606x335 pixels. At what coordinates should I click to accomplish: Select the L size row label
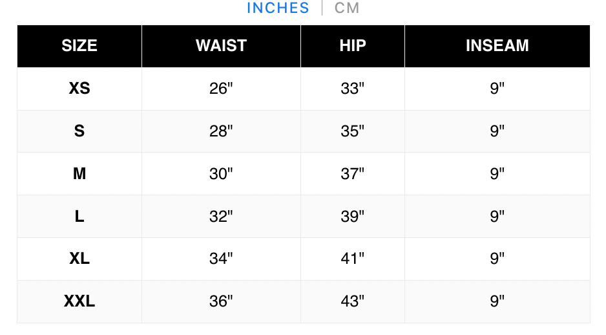point(79,216)
